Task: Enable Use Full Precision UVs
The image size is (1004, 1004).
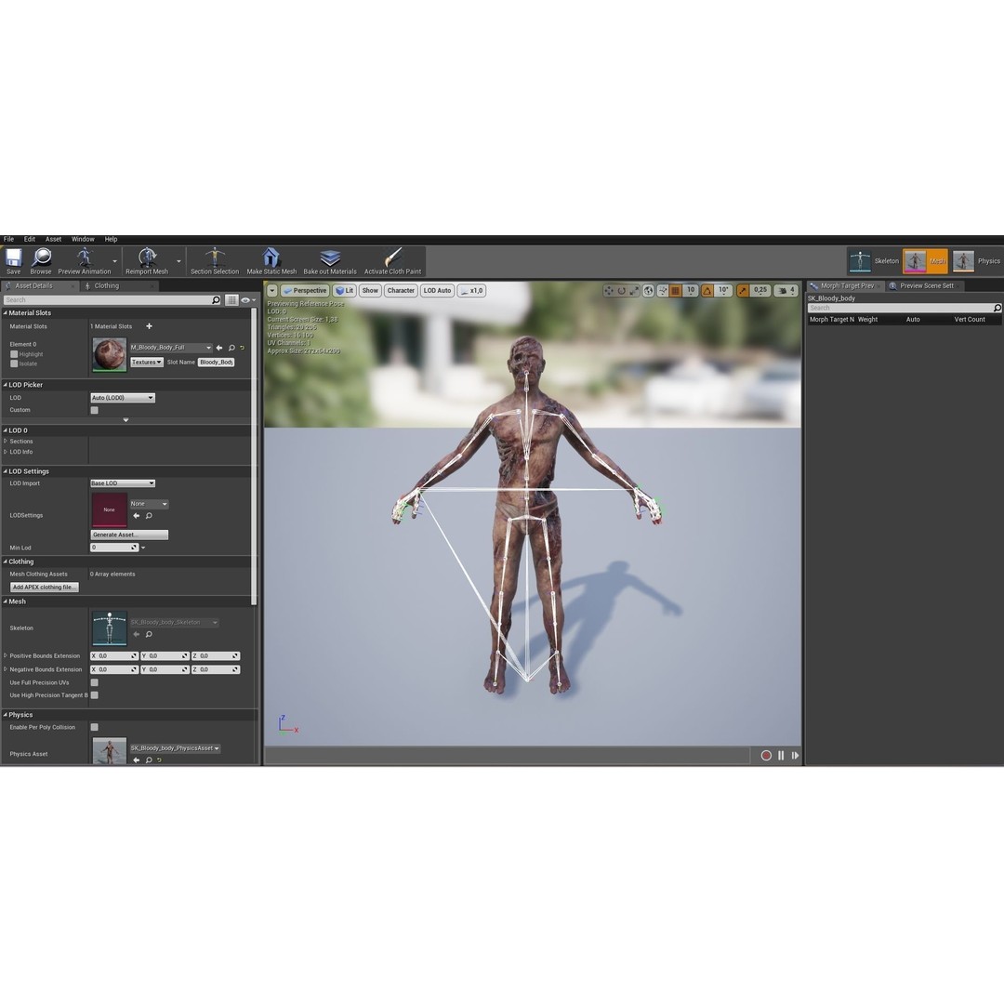Action: 93,681
